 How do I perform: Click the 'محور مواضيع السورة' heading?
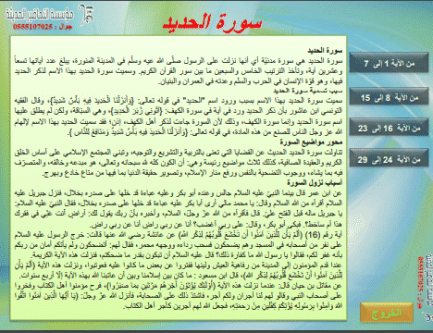pyautogui.click(x=311, y=142)
